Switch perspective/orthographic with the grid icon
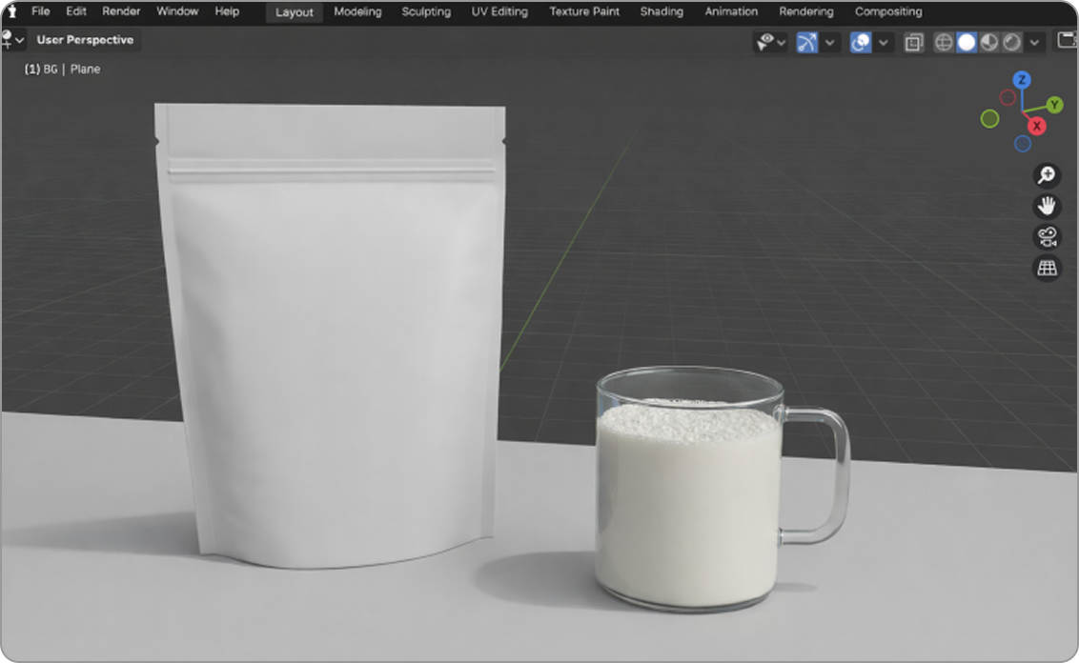The height and width of the screenshot is (663, 1079). (x=1047, y=269)
